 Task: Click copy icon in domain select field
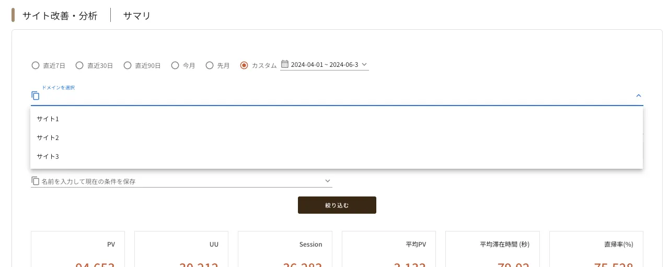(36, 96)
